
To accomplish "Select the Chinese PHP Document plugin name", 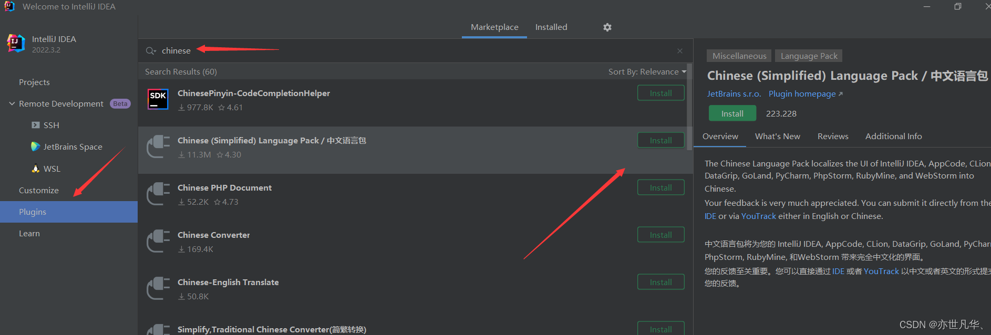I will tap(224, 188).
